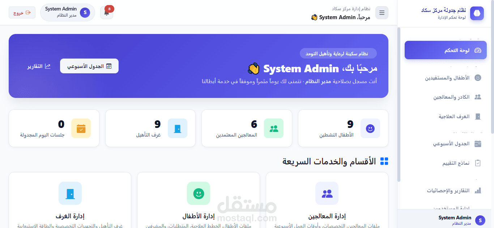The width and height of the screenshot is (494, 228).
Task: Click the الجدول الأسبوعي banner button
Action: pyautogui.click(x=89, y=66)
